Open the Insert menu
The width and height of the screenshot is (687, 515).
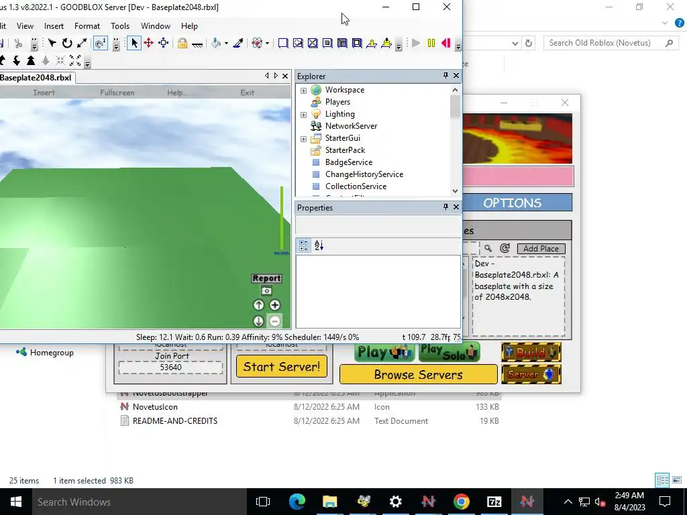point(54,26)
